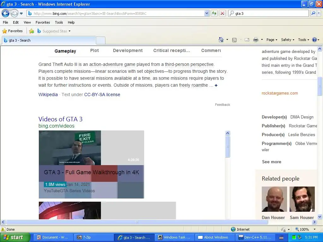Click See more in info panel
The width and height of the screenshot is (323, 242).
pyautogui.click(x=272, y=162)
